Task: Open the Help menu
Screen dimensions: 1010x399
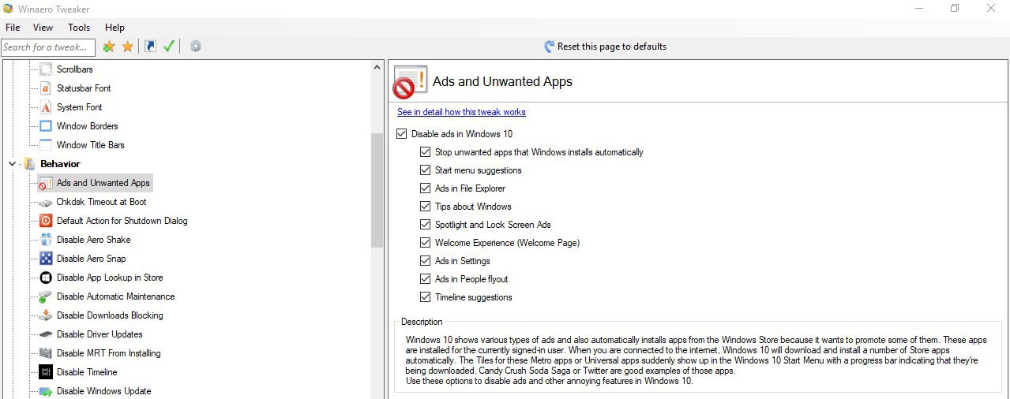Action: (x=115, y=28)
